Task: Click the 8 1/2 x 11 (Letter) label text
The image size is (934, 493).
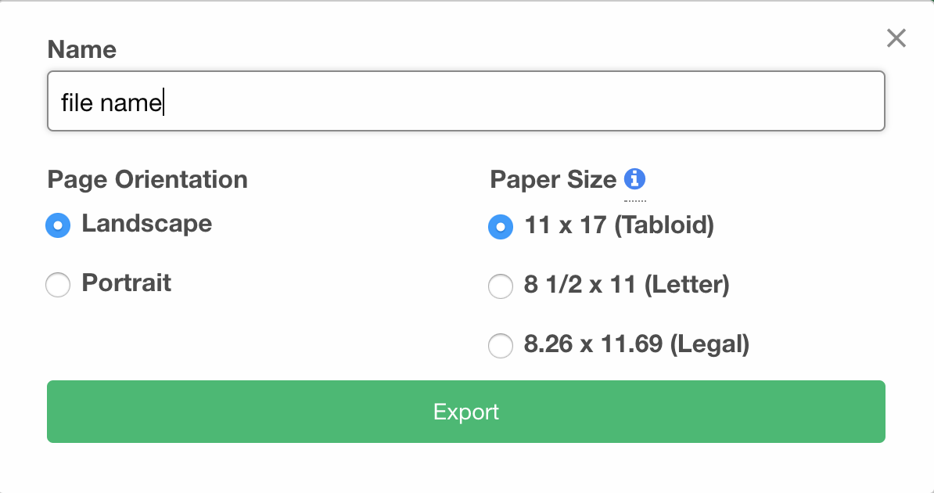Action: 627,284
